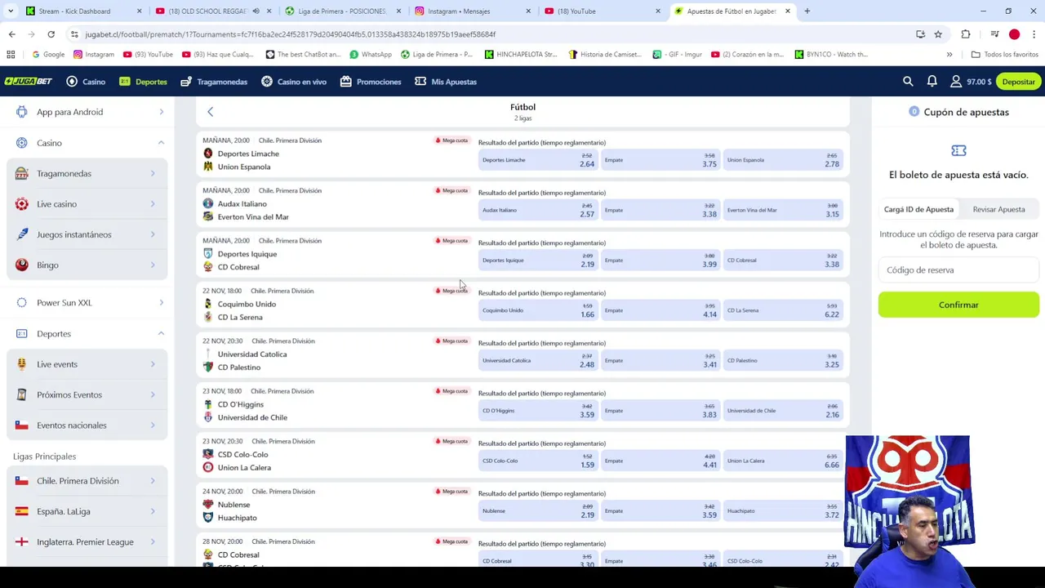The image size is (1045, 588).
Task: Bet on CD La Serena at 6.22
Action: [x=783, y=310]
